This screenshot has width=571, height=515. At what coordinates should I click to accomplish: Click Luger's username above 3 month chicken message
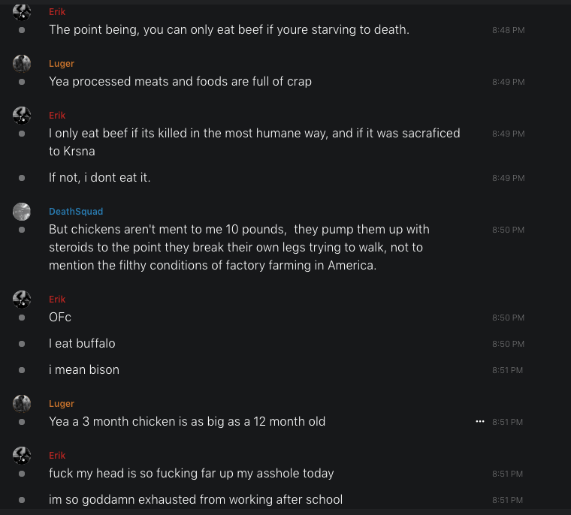pos(62,404)
